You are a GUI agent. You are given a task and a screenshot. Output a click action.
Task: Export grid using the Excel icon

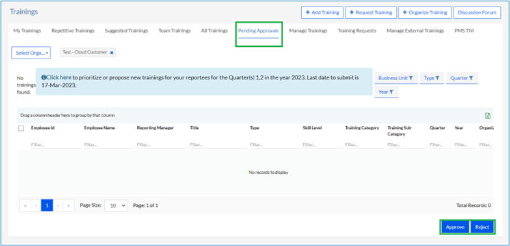[x=488, y=116]
